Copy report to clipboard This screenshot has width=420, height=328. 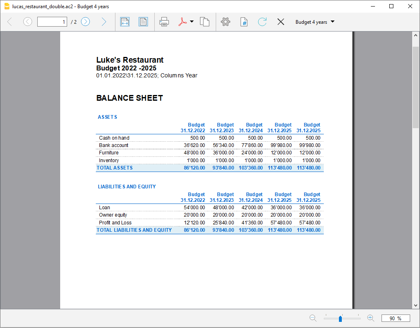pos(205,22)
